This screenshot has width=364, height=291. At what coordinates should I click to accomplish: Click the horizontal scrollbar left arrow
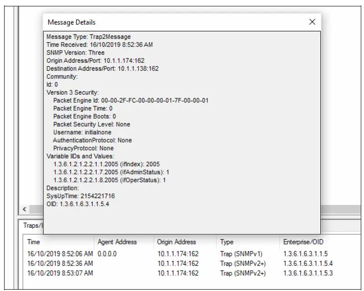tap(24, 209)
